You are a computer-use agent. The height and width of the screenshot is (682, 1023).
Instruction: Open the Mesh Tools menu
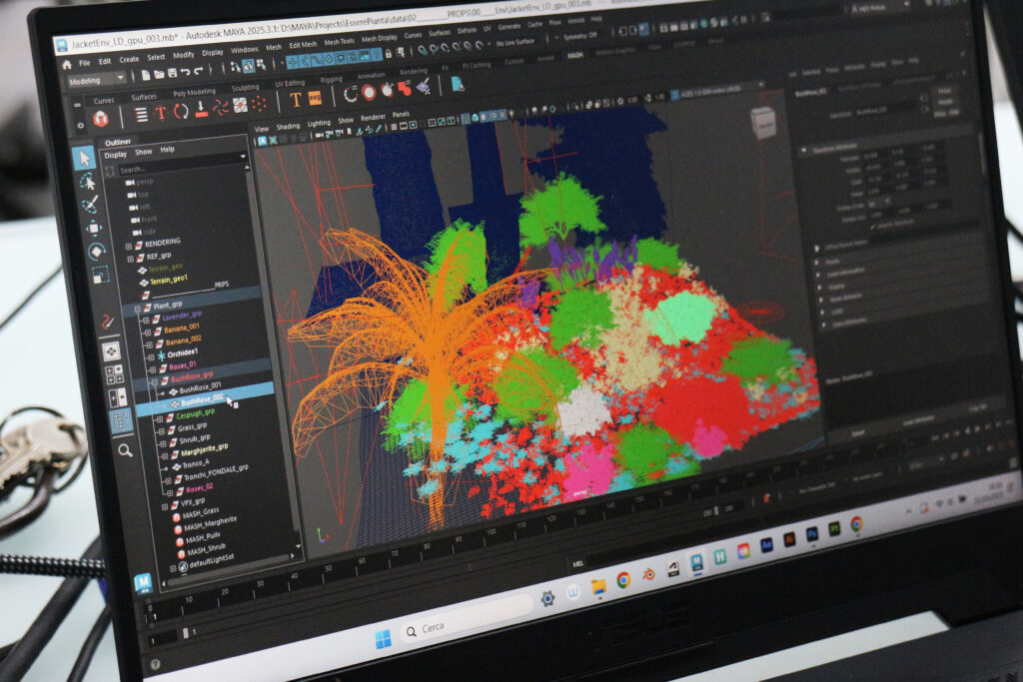click(x=339, y=42)
